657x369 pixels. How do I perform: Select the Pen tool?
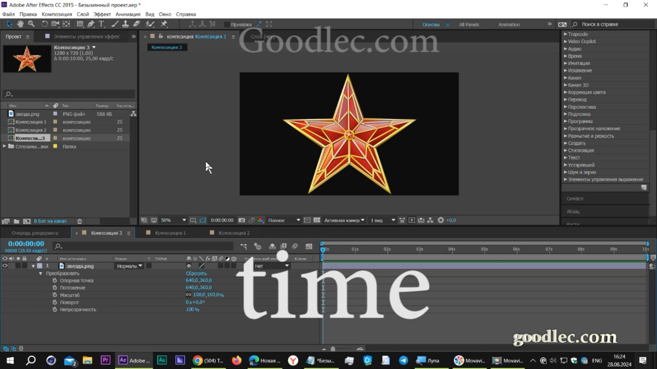pyautogui.click(x=91, y=24)
